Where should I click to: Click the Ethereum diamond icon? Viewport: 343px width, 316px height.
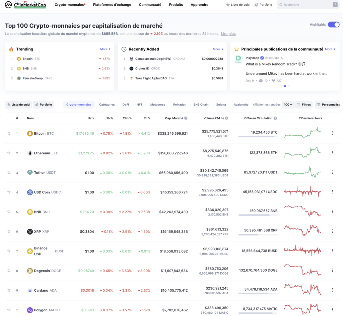(30, 153)
